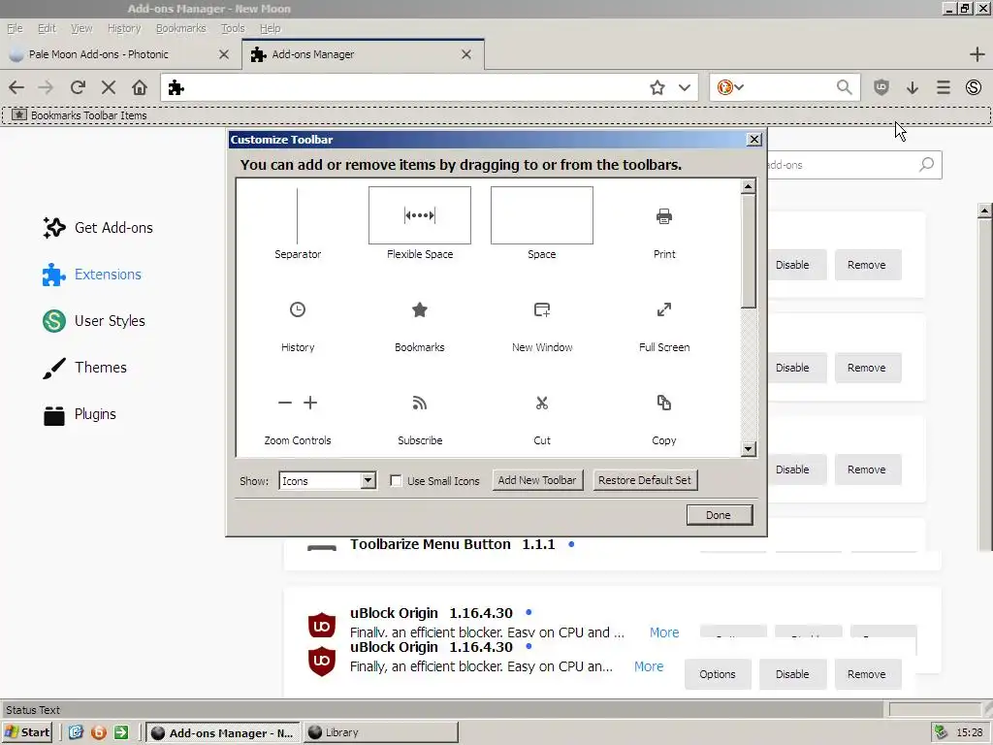Go to the Home page icon
Screen dimensions: 993x745
click(140, 87)
